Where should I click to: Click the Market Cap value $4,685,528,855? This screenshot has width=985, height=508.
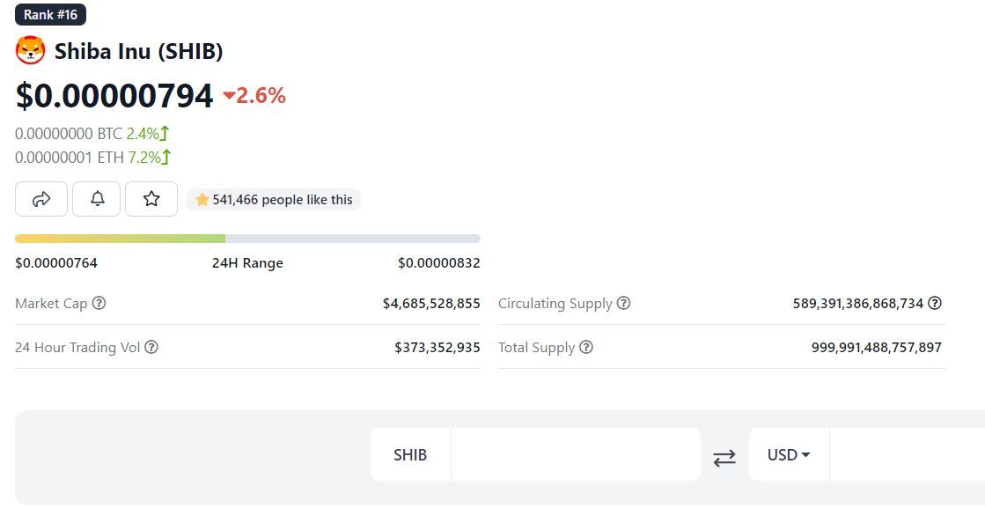pyautogui.click(x=431, y=303)
